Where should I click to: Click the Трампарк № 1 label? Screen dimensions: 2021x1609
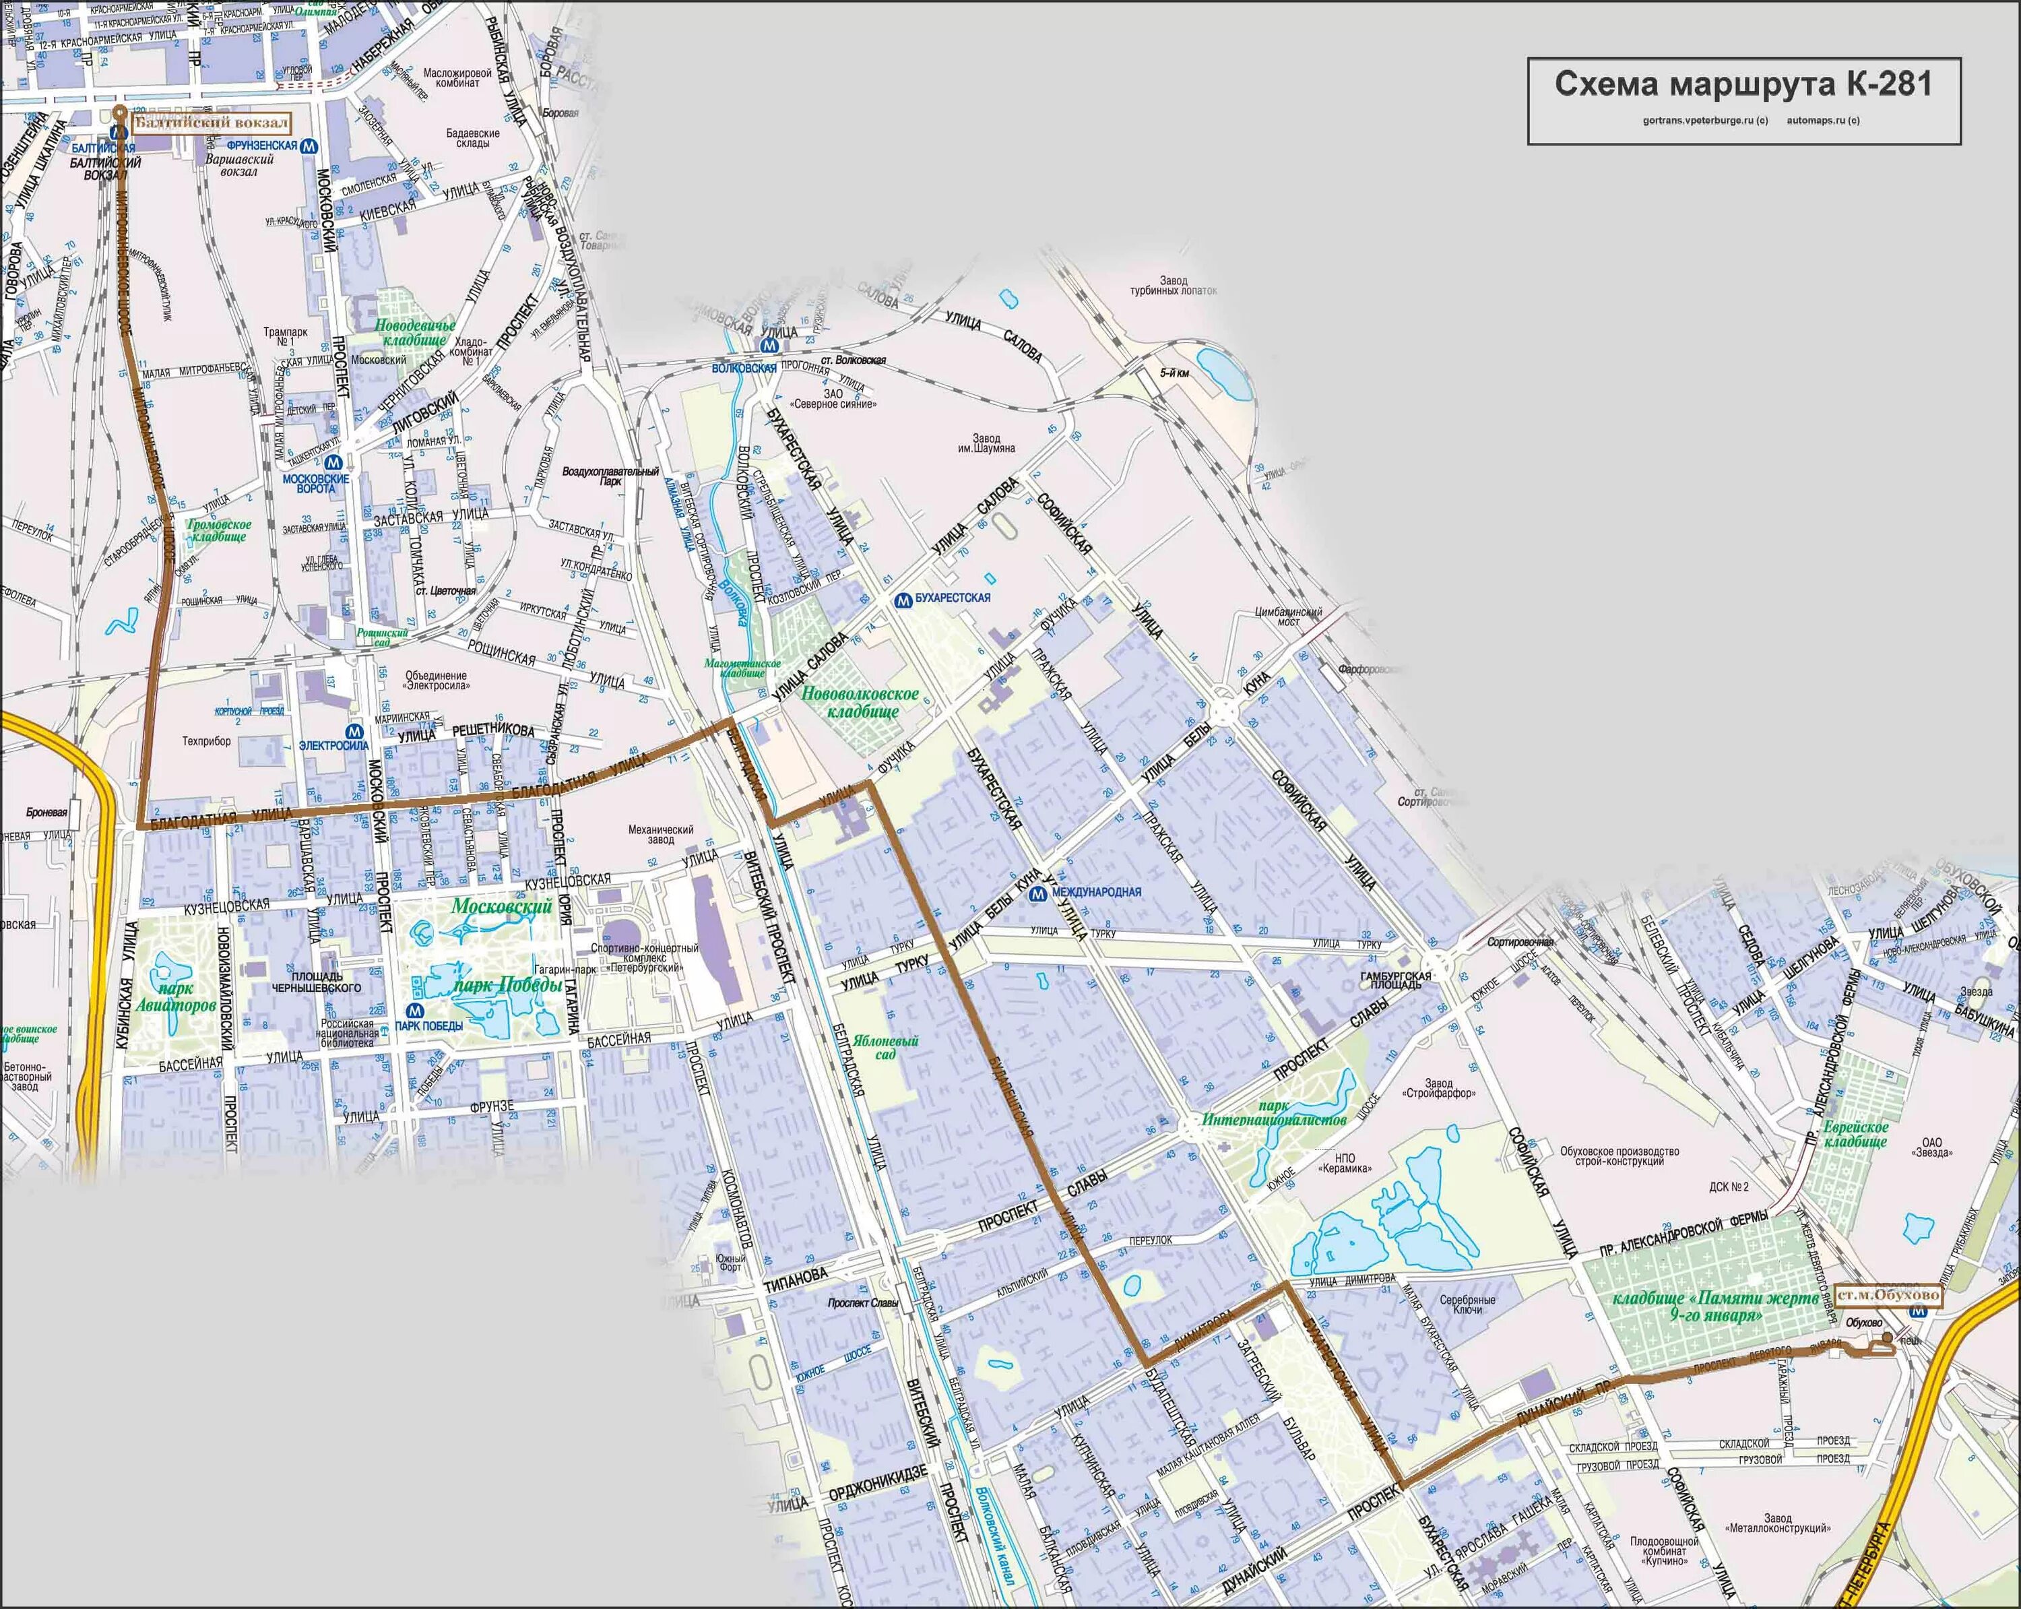coord(285,337)
